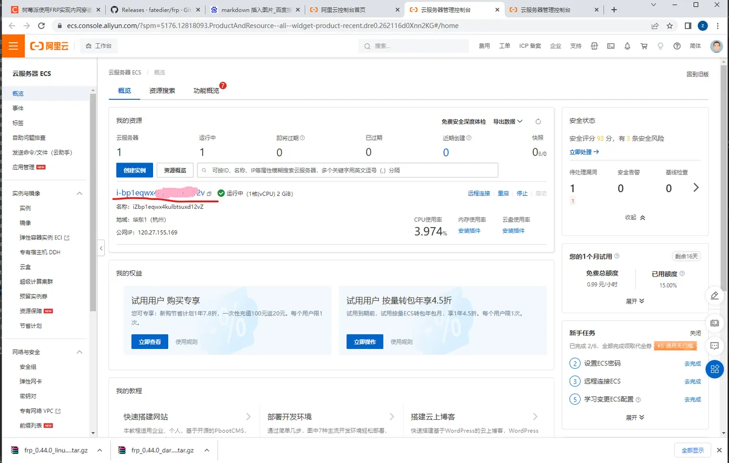Close the 新手任务 panel via 关闭

(x=695, y=333)
